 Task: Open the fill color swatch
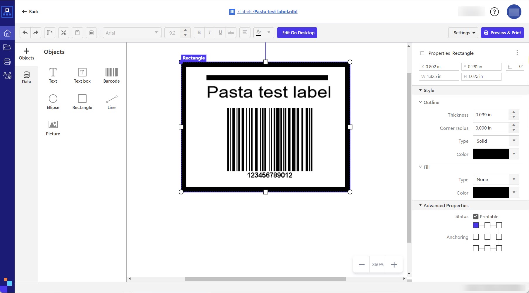[x=491, y=193]
